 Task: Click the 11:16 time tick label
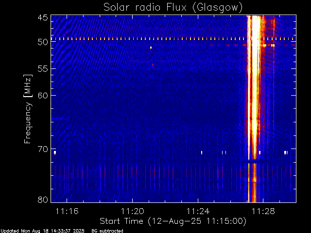click(x=67, y=211)
